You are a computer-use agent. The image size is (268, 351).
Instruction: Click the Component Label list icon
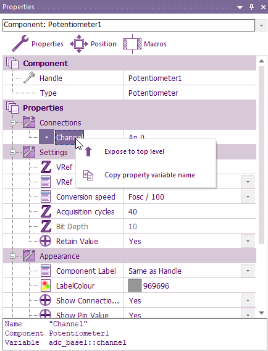(x=46, y=271)
